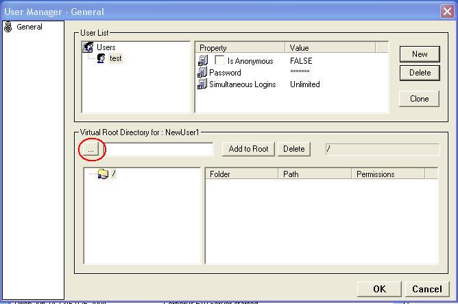Click Add to Root button
Image resolution: width=458 pixels, height=304 pixels.
(x=248, y=149)
